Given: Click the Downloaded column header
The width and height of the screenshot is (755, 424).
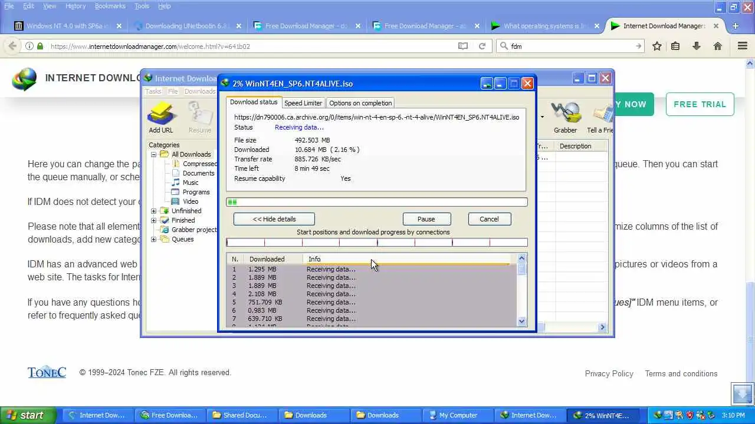Looking at the screenshot, I should click(x=274, y=259).
